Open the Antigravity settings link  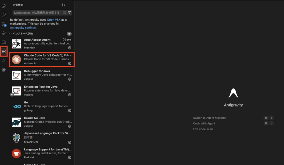pos(23,28)
